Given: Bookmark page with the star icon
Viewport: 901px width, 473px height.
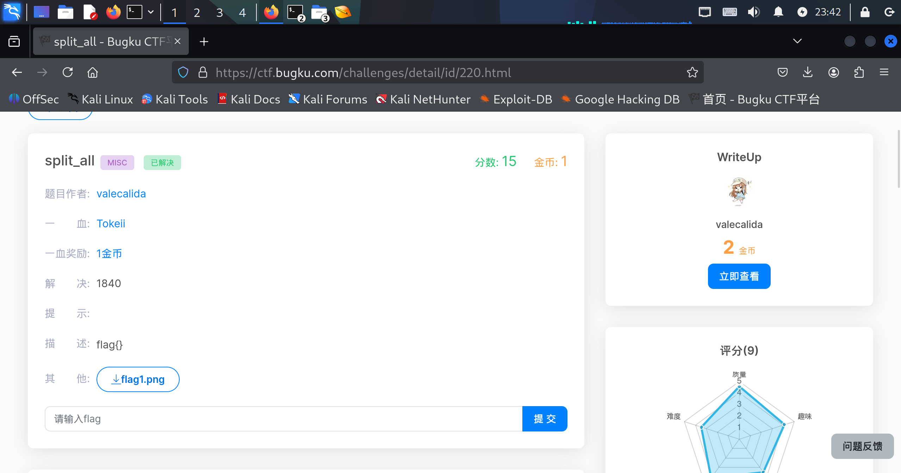Looking at the screenshot, I should [692, 72].
